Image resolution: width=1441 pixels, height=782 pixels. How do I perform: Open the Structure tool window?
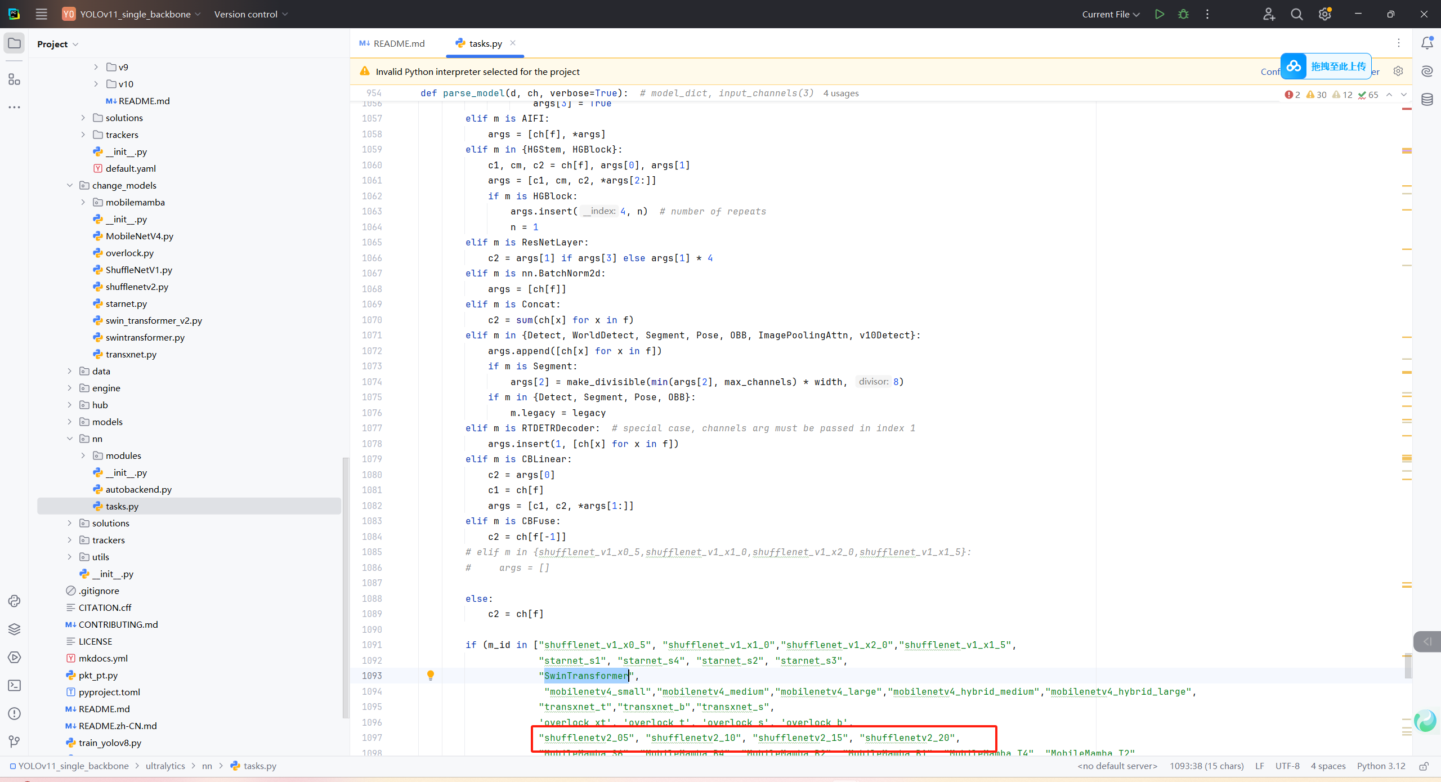tap(14, 79)
